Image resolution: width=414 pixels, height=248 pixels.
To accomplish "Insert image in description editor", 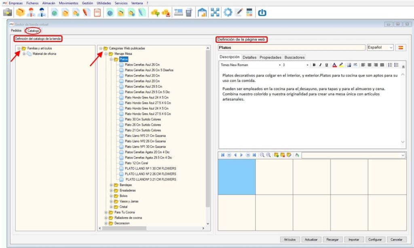I will pyautogui.click(x=349, y=65).
